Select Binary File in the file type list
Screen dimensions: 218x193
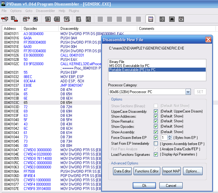(117, 62)
